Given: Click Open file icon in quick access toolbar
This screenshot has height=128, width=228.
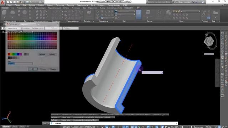Looking at the screenshot, I should pyautogui.click(x=11, y=2).
